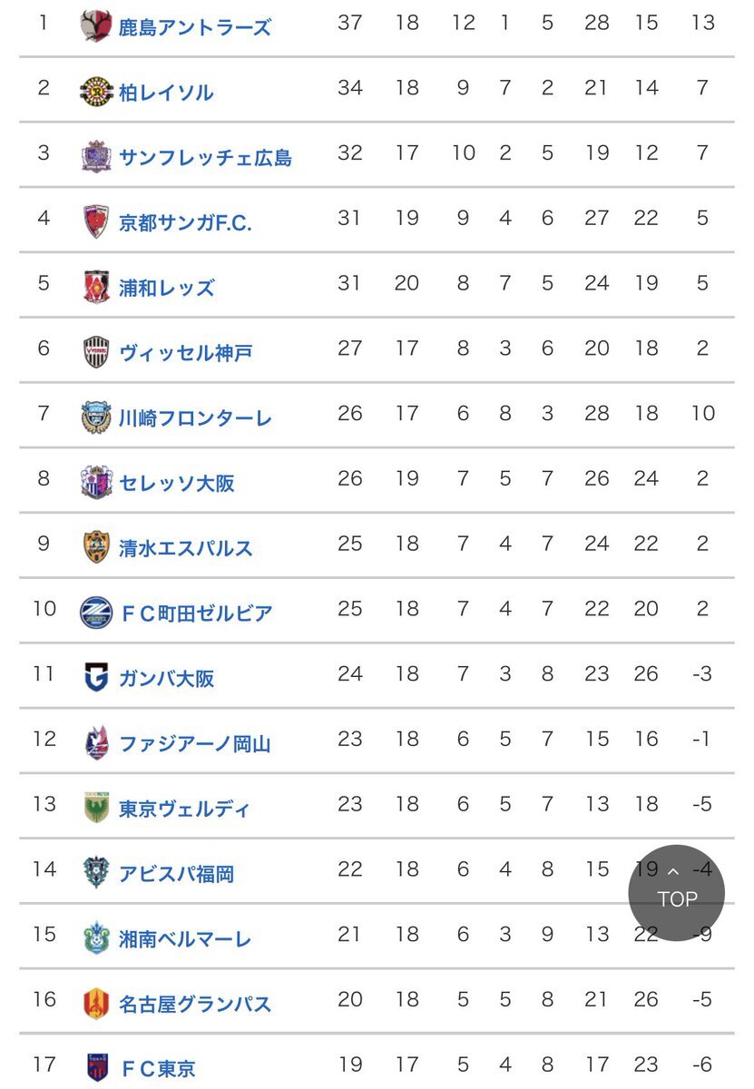
Task: Open the 鹿島アントラーズ team link
Action: coord(195,27)
